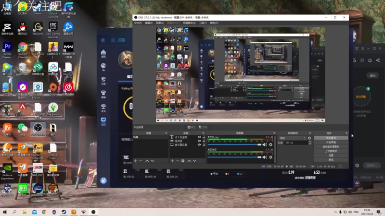Open 工具(T) menu in OBS
The width and height of the screenshot is (385, 216).
point(203,23)
